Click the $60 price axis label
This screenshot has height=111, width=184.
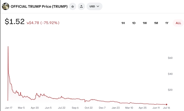pos(170,58)
